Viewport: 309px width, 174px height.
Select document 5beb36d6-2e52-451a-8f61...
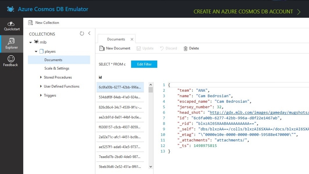[x=120, y=166]
